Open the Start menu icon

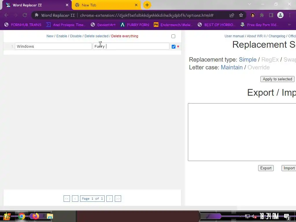pyautogui.click(x=7, y=216)
